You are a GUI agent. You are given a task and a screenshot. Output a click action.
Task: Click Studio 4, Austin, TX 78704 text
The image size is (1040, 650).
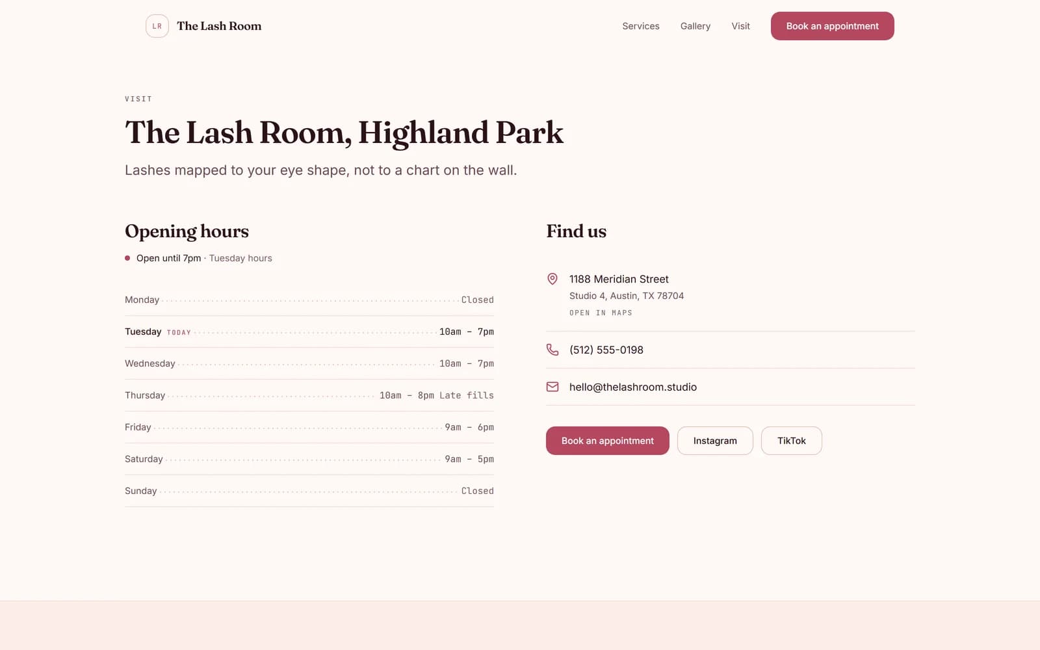(x=627, y=296)
